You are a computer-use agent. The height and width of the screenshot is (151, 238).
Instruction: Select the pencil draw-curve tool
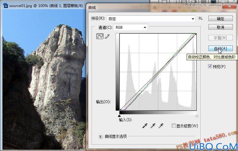click(107, 36)
